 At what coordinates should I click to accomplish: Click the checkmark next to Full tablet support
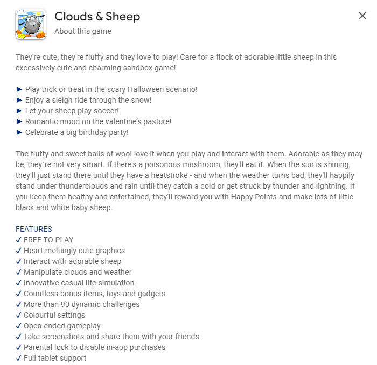click(18, 359)
